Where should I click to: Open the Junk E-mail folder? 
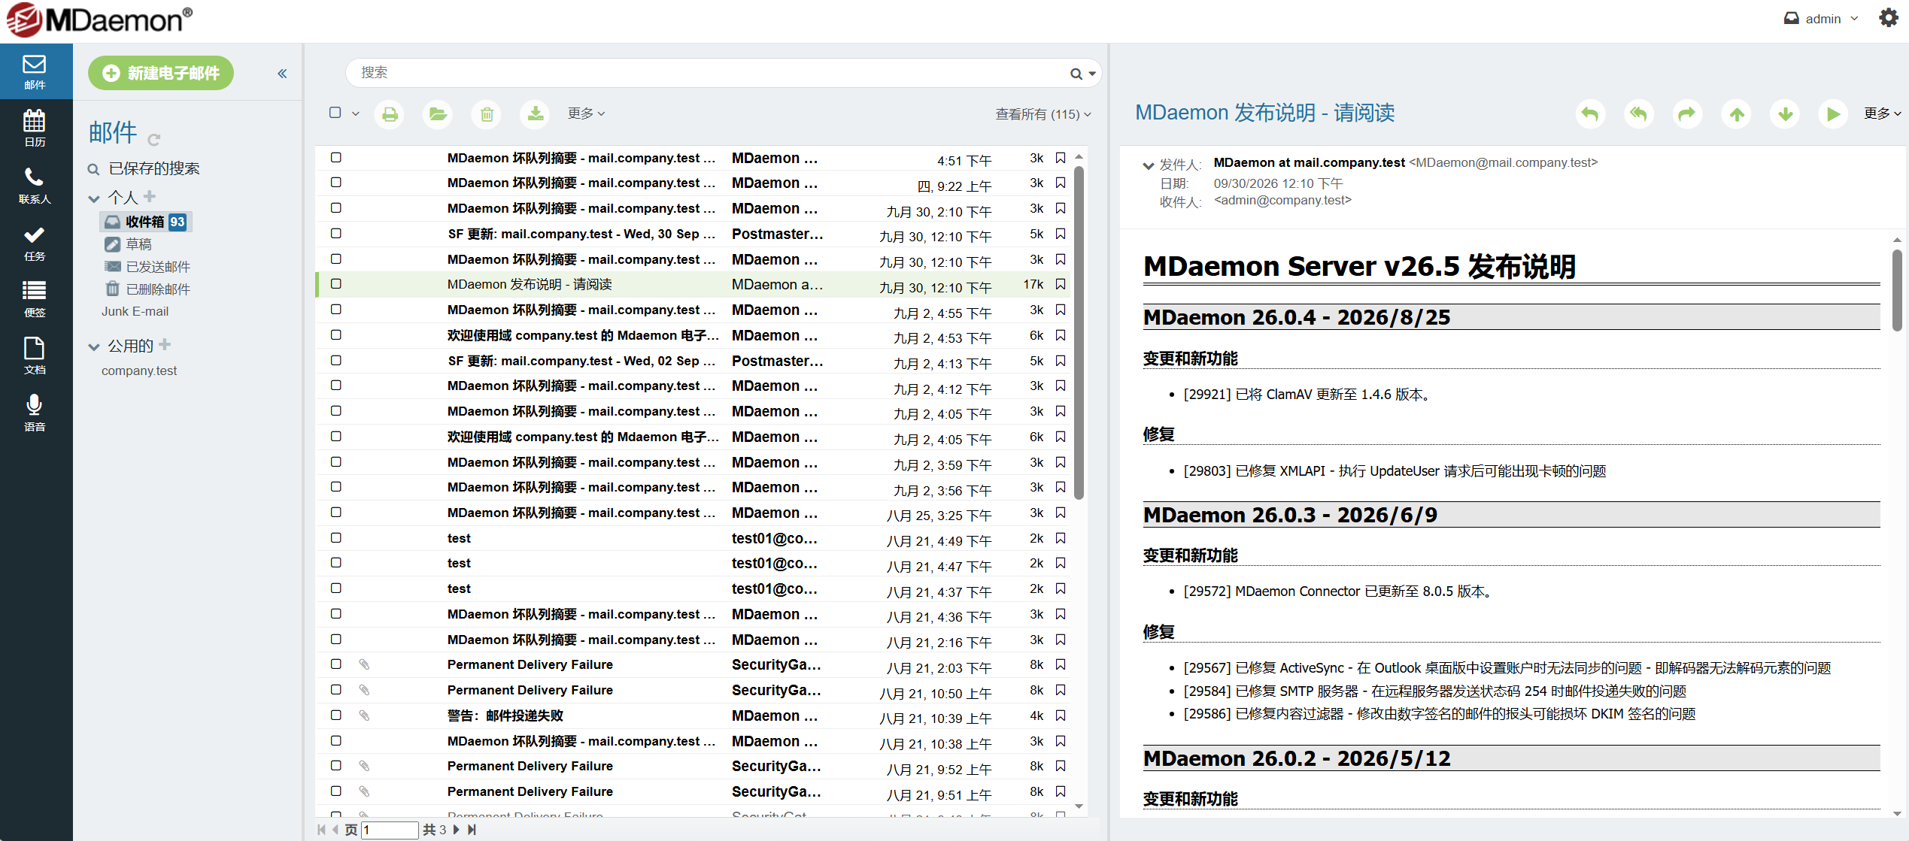pyautogui.click(x=135, y=311)
